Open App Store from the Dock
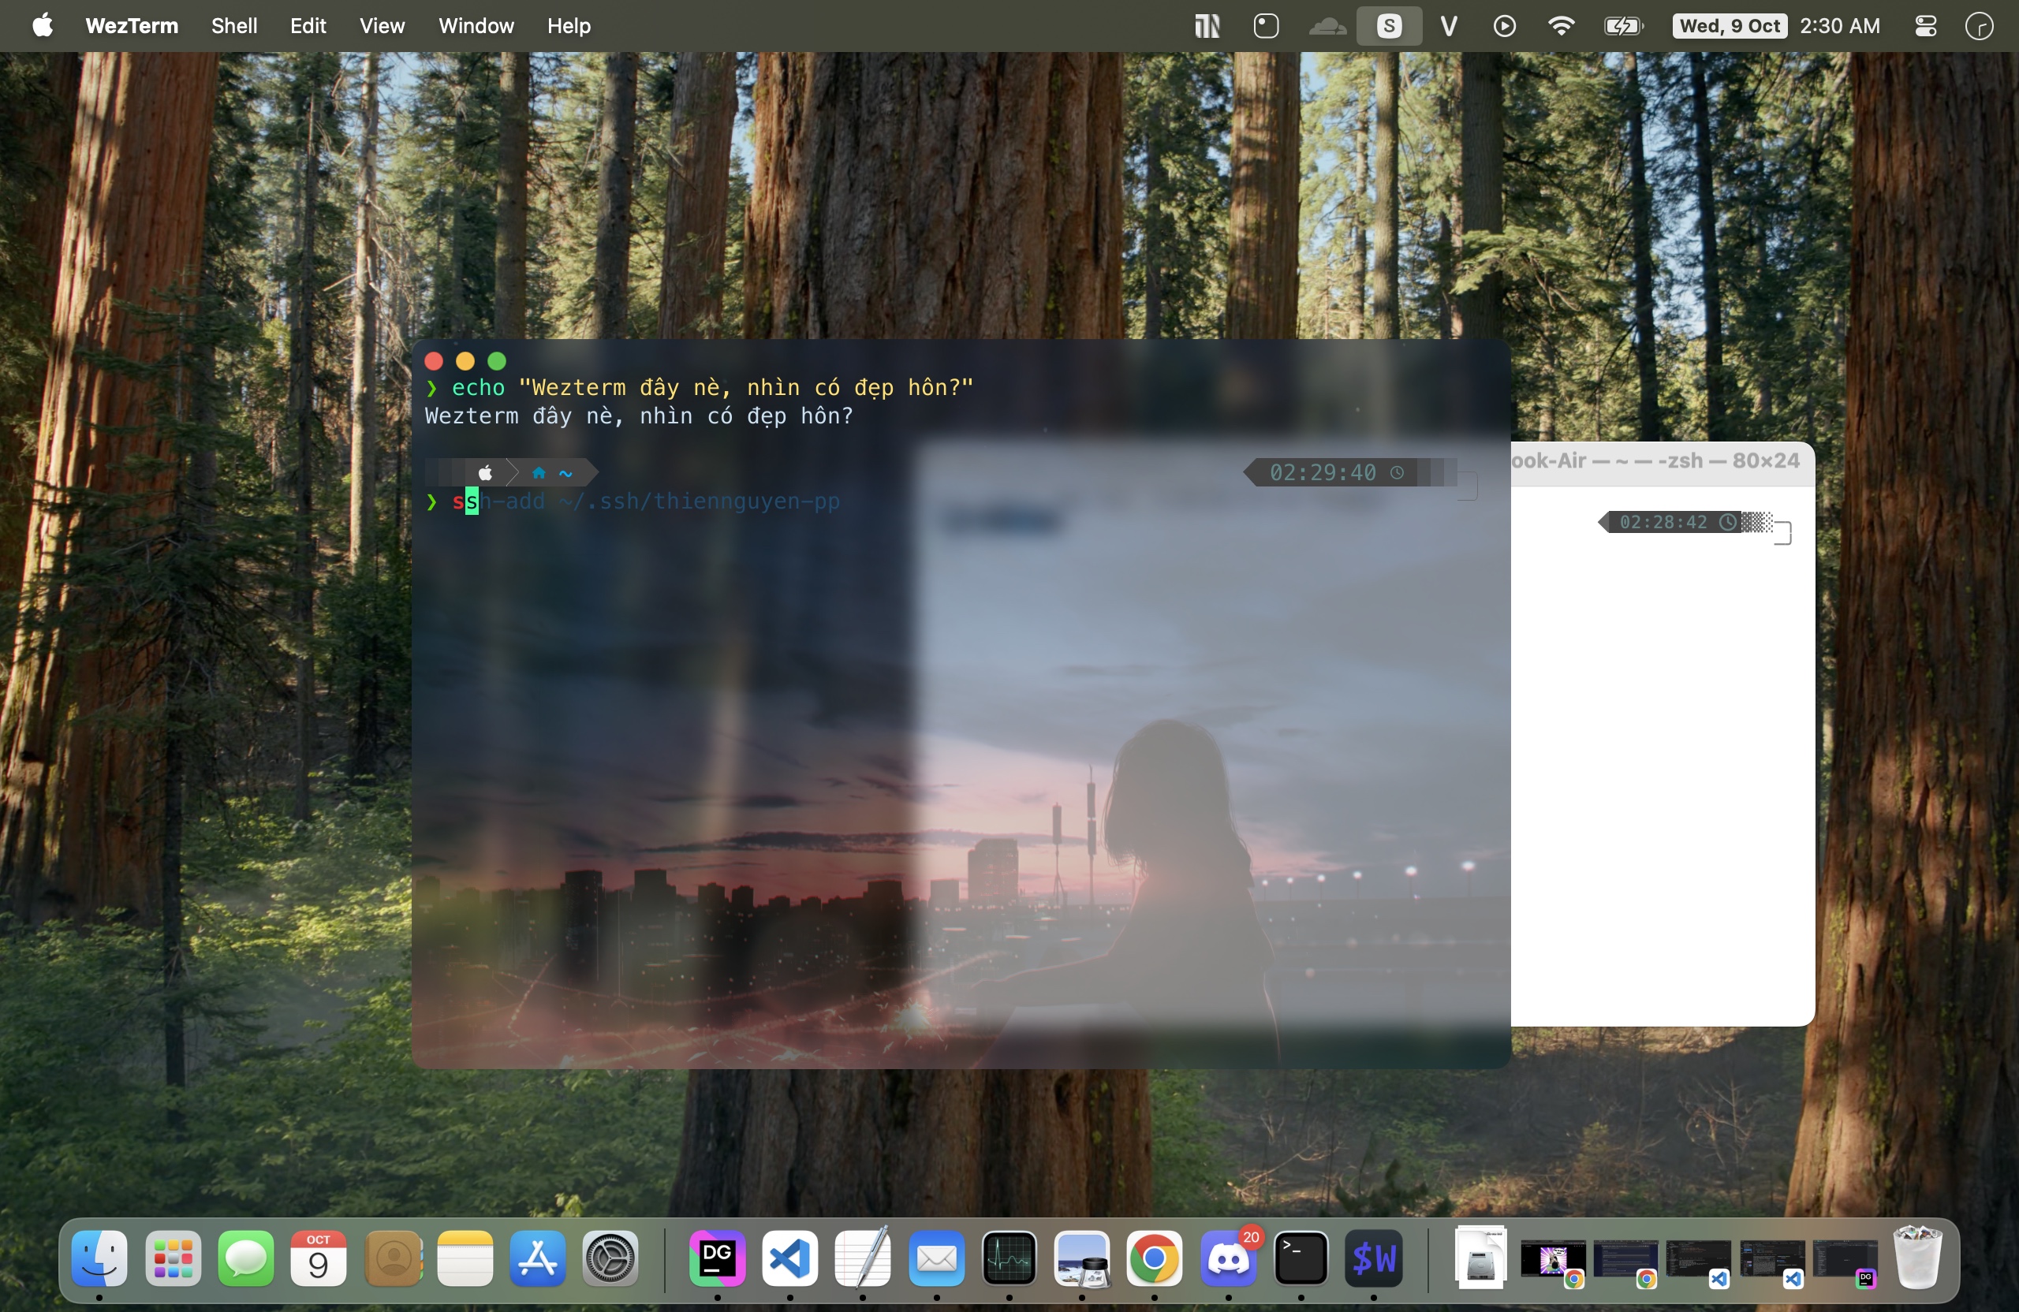The width and height of the screenshot is (2019, 1312). [538, 1258]
